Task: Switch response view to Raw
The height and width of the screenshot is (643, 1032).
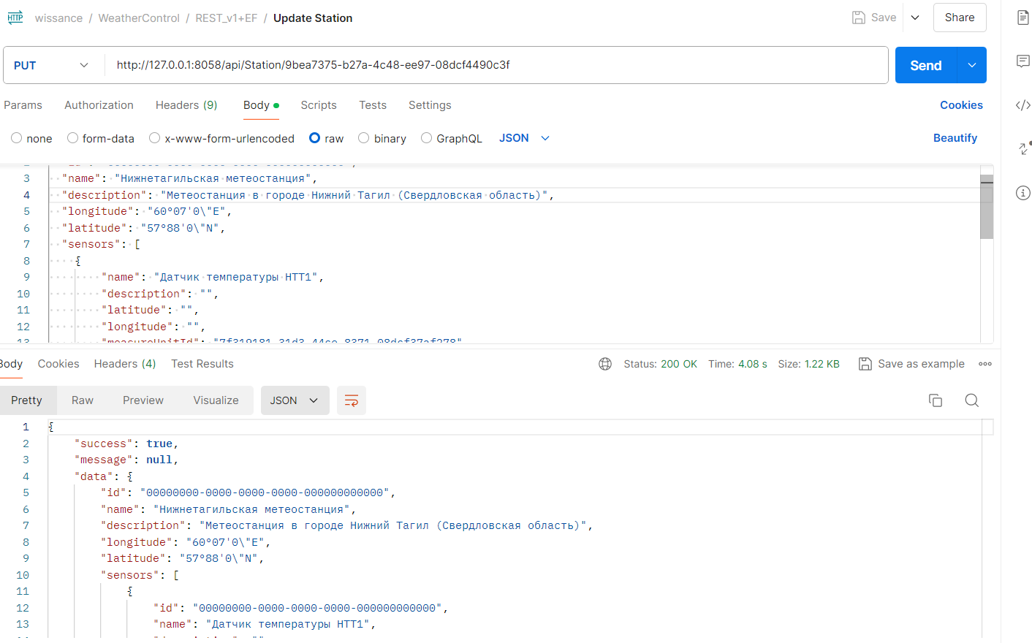Action: click(83, 400)
